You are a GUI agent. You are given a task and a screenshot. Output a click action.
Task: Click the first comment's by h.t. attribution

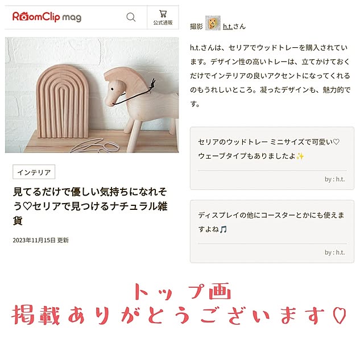click(334, 179)
